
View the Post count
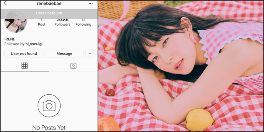coord(42,22)
